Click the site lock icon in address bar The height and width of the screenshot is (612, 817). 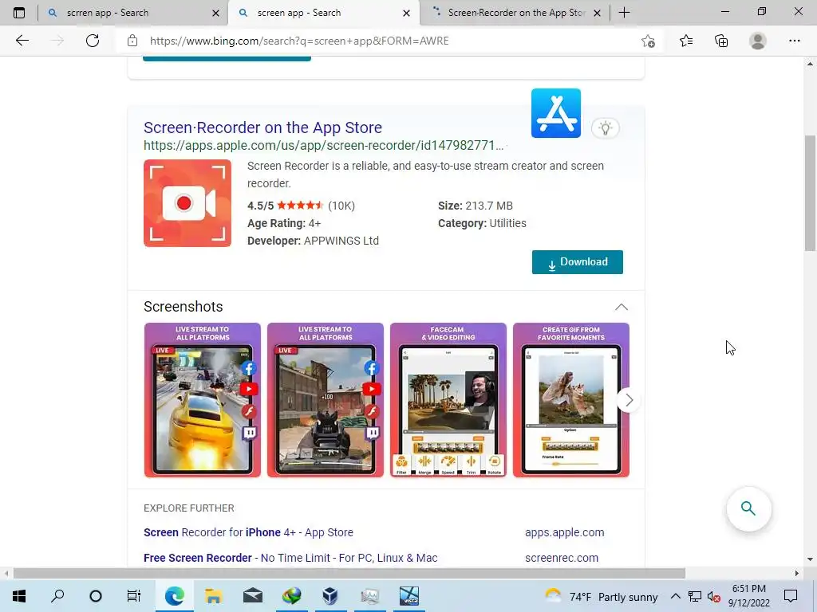point(132,41)
